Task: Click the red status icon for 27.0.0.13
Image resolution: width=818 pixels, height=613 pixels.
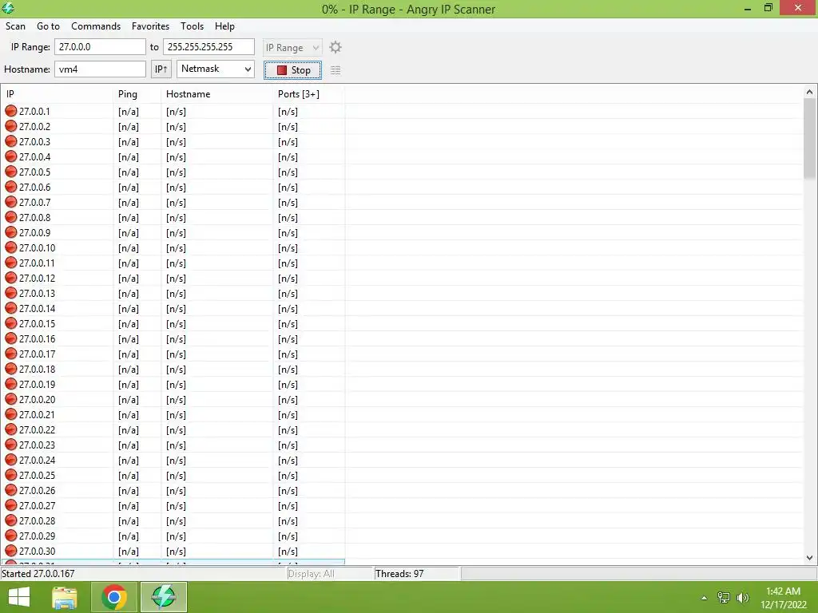Action: click(11, 292)
